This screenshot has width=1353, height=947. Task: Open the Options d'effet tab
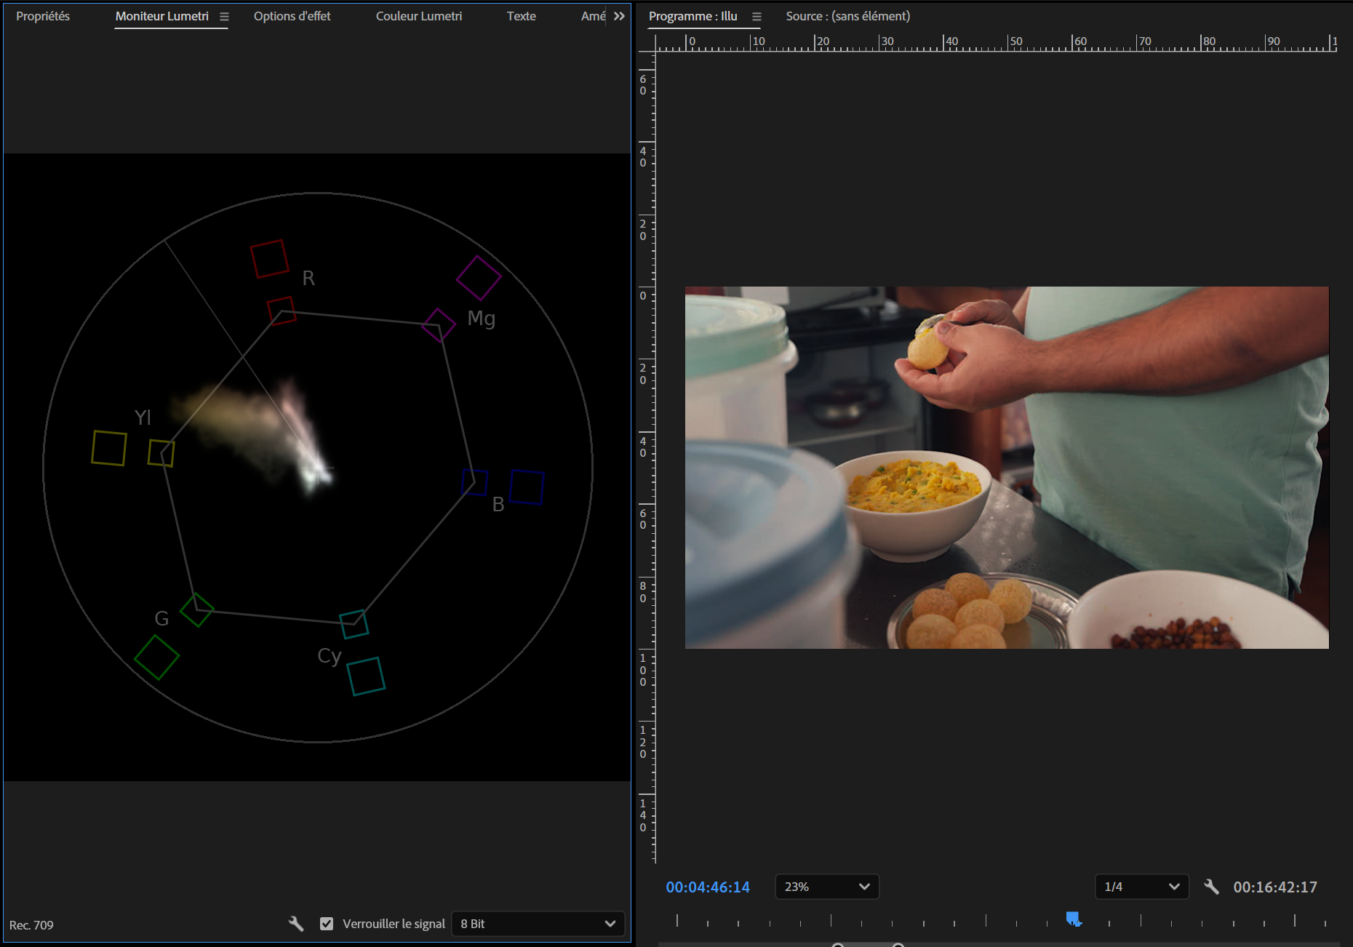pyautogui.click(x=292, y=16)
